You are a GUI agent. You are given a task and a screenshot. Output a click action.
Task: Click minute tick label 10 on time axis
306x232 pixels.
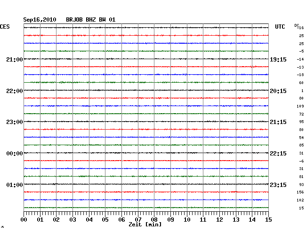187,220
